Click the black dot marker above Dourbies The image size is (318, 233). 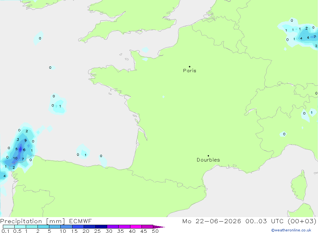pyautogui.click(x=208, y=156)
